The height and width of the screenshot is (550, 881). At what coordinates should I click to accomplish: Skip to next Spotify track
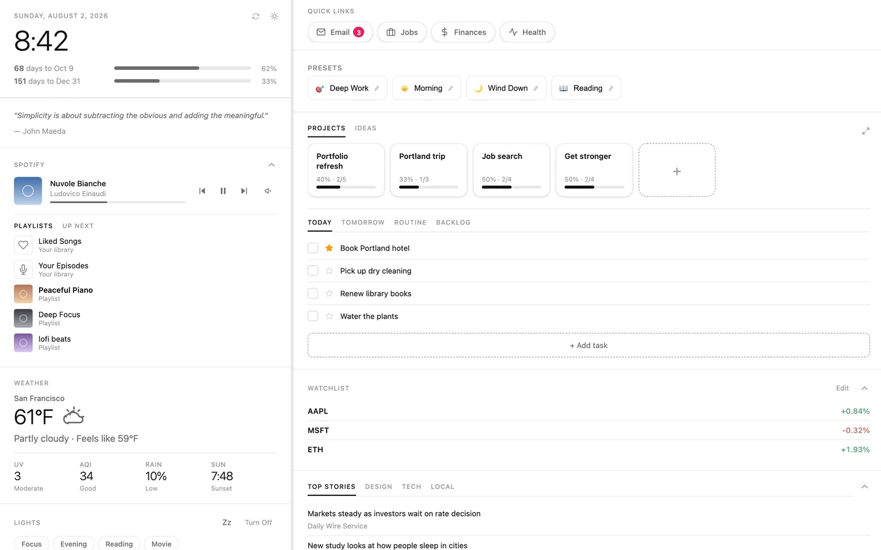click(244, 191)
